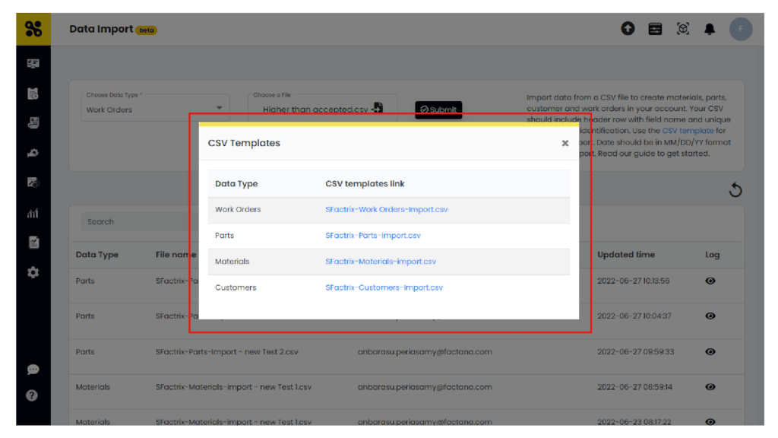Click file name SFactrix-Parts-Import - new Test 2.csv

click(226, 351)
